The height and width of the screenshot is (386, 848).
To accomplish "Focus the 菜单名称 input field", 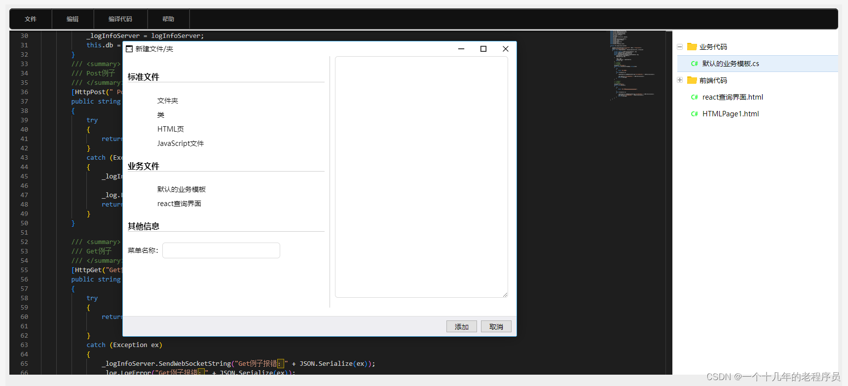I will pos(221,250).
